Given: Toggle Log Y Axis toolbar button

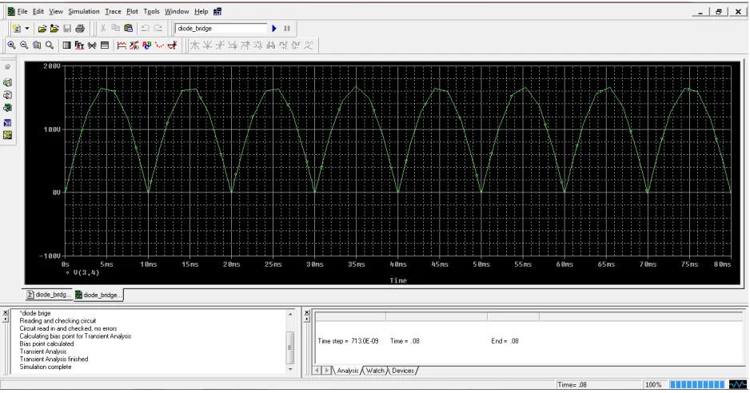Looking at the screenshot, I should pos(105,45).
